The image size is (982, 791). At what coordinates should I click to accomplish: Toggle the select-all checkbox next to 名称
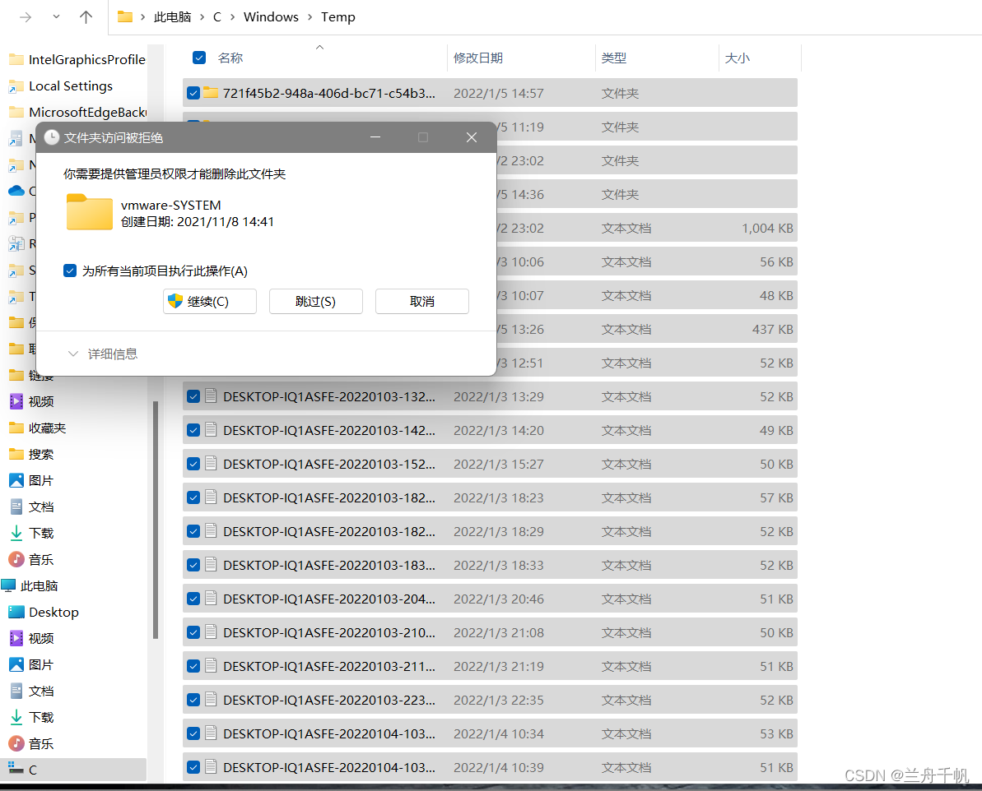pyautogui.click(x=199, y=58)
